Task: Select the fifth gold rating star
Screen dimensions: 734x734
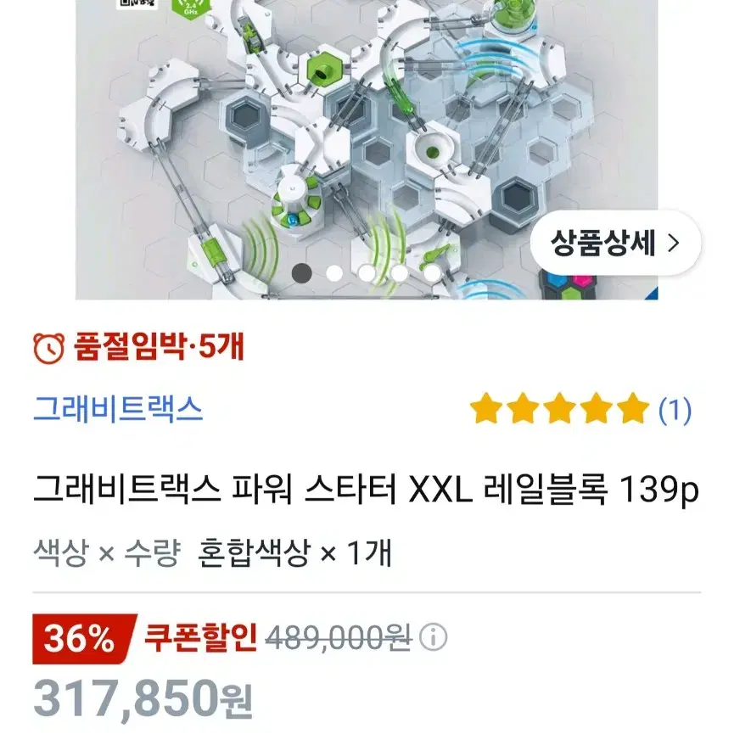Action: (633, 408)
